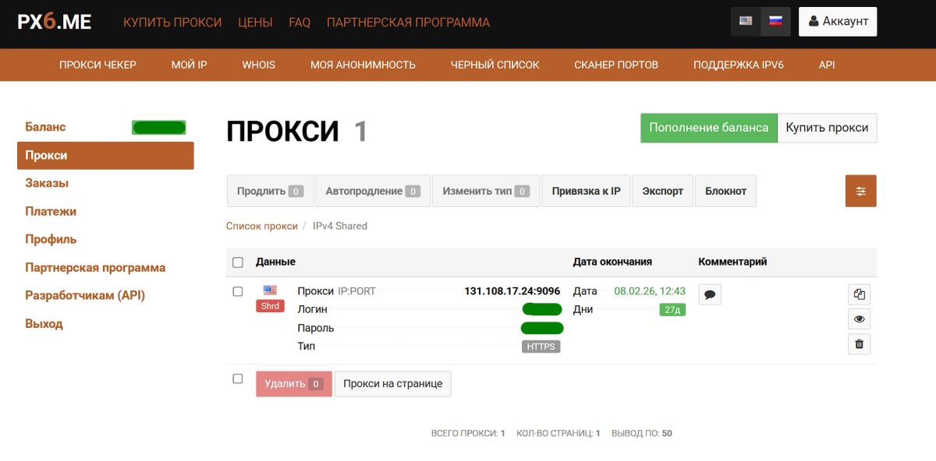Click the copy proxy icon

(x=859, y=294)
